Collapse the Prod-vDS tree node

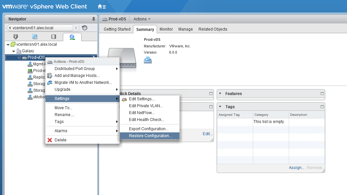(19, 58)
